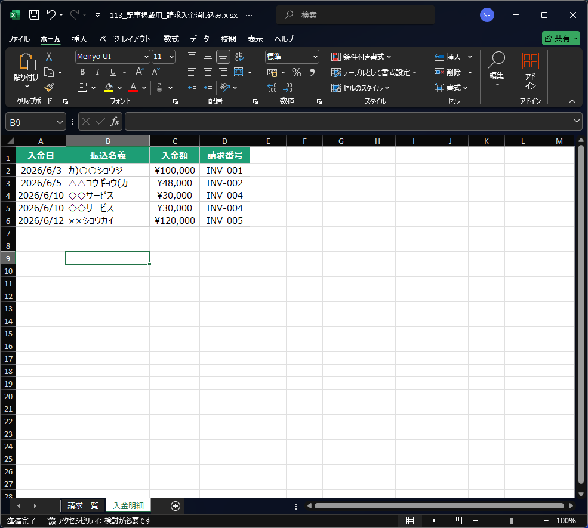Click the Cut scissors icon
The height and width of the screenshot is (528, 588).
49,57
